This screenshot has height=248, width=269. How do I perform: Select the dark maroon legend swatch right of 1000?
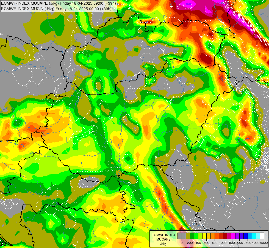pyautogui.click(x=225, y=236)
